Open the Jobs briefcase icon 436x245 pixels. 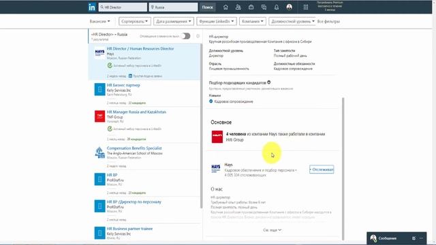[251, 7]
